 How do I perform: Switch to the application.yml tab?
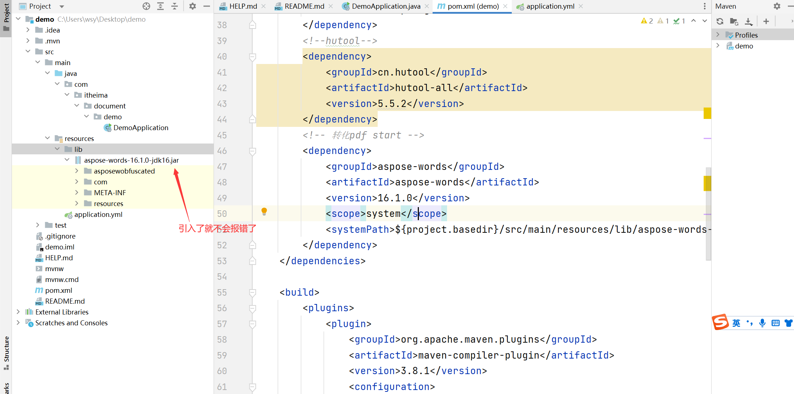pos(550,6)
